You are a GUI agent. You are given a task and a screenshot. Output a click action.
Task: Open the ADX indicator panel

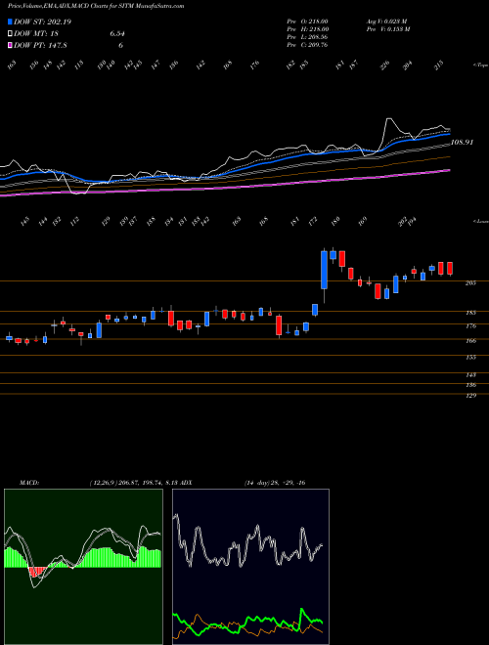pos(250,567)
